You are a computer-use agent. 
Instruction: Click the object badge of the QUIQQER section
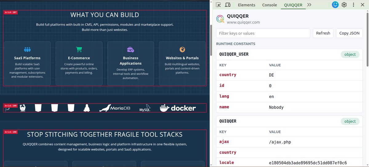click(350, 122)
